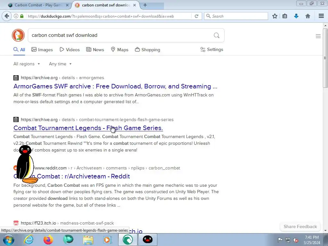Open the media player taskbar icon
328x246 pixels.
point(108,240)
